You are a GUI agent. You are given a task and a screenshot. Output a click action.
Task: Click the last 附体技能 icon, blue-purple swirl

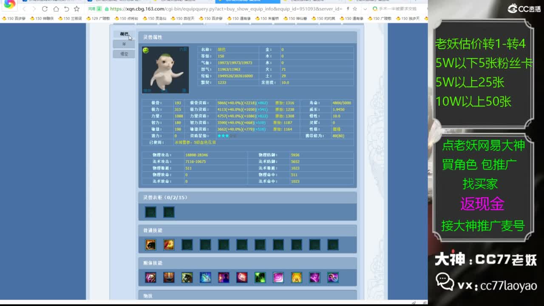pos(333,277)
